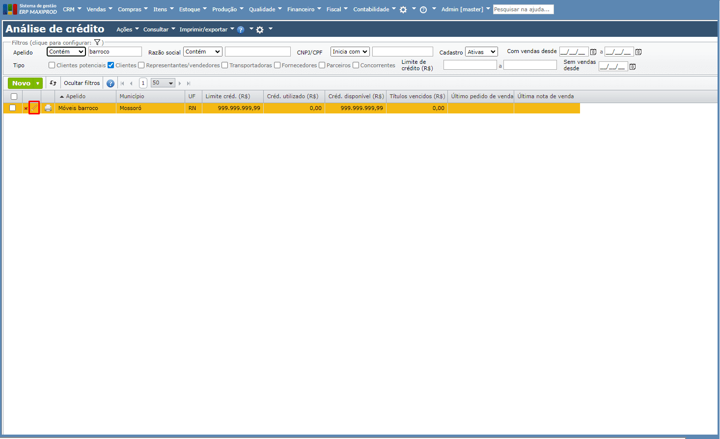Screen dimensions: 720x439
Task: Open the Imprimir/exportar menu
Action: (207, 29)
